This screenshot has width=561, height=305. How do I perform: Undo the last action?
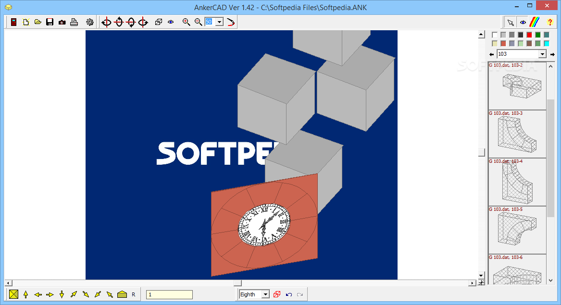pos(289,294)
